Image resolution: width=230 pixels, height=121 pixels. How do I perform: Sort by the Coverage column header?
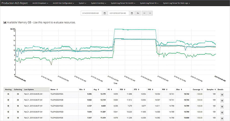pyautogui.click(x=197, y=90)
